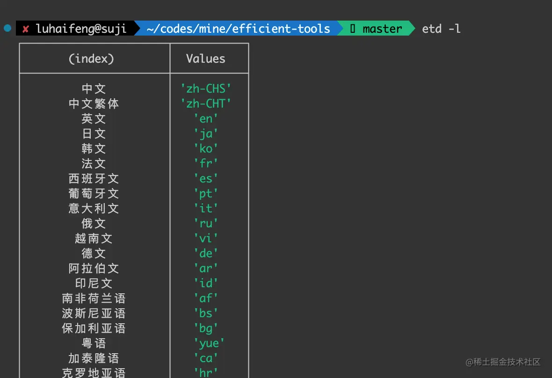
Task: Select the 克罗地亚语 index cell
Action: pyautogui.click(x=94, y=372)
